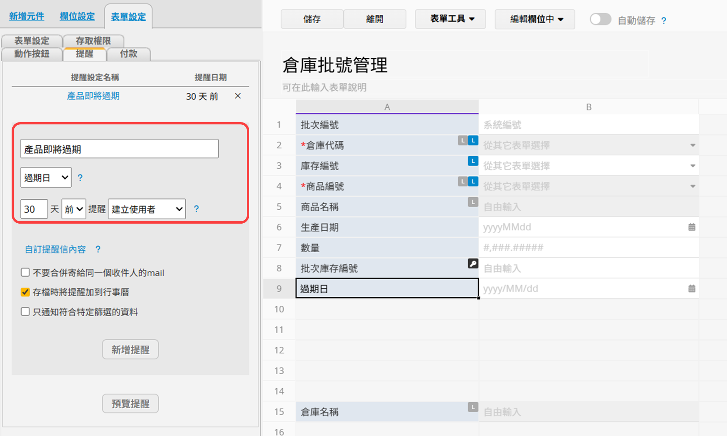
Task: Switch to the 欄位設定 tab
Action: point(77,16)
